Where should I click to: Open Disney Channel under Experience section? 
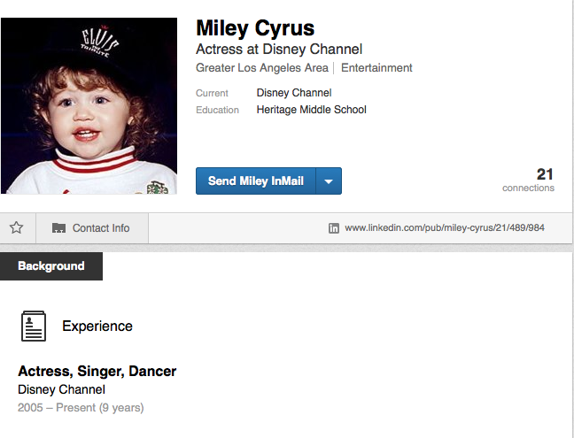(x=61, y=389)
